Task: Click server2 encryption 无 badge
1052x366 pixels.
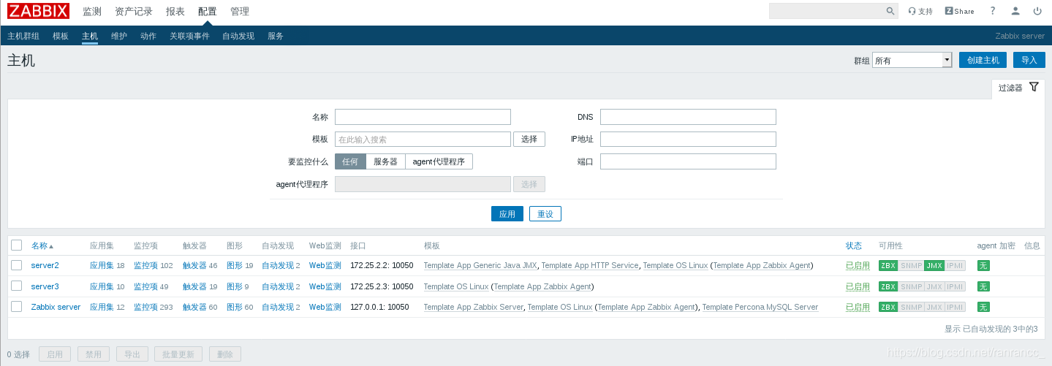Action: (x=983, y=266)
